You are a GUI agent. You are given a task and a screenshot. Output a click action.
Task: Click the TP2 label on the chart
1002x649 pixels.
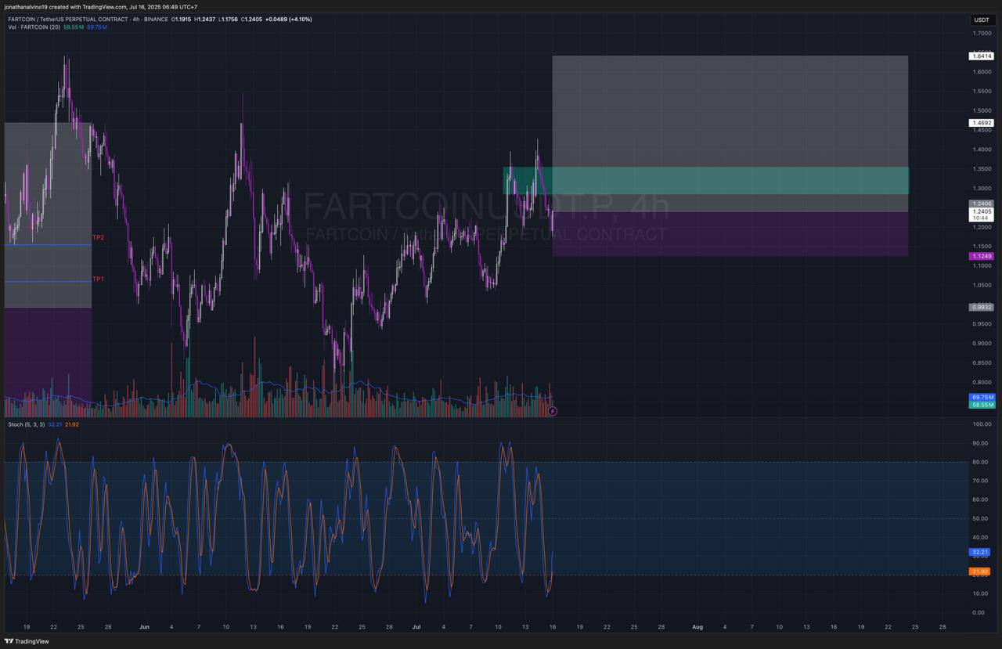(x=98, y=237)
